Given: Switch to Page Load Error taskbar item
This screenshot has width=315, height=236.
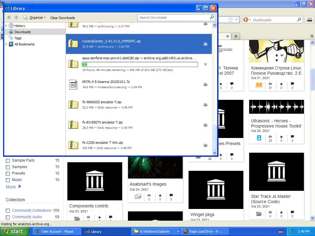Looking at the screenshot, I should coord(205,231).
